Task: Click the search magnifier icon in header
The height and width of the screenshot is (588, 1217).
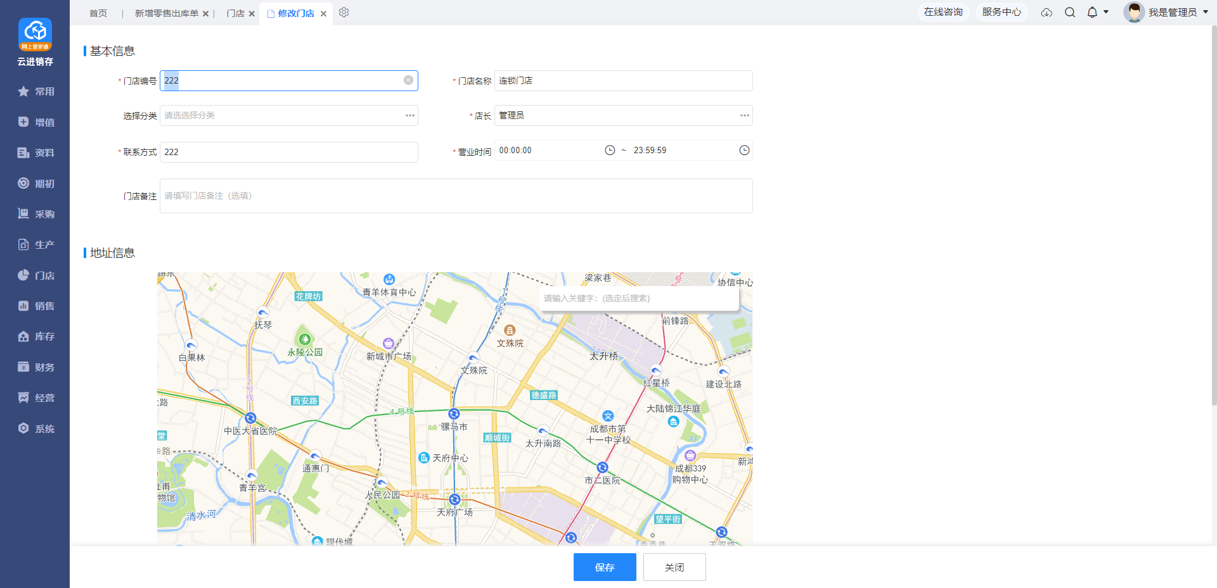Action: click(1070, 13)
